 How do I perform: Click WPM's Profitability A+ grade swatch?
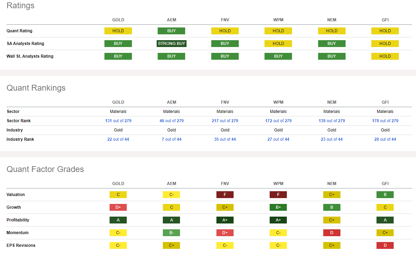278,220
